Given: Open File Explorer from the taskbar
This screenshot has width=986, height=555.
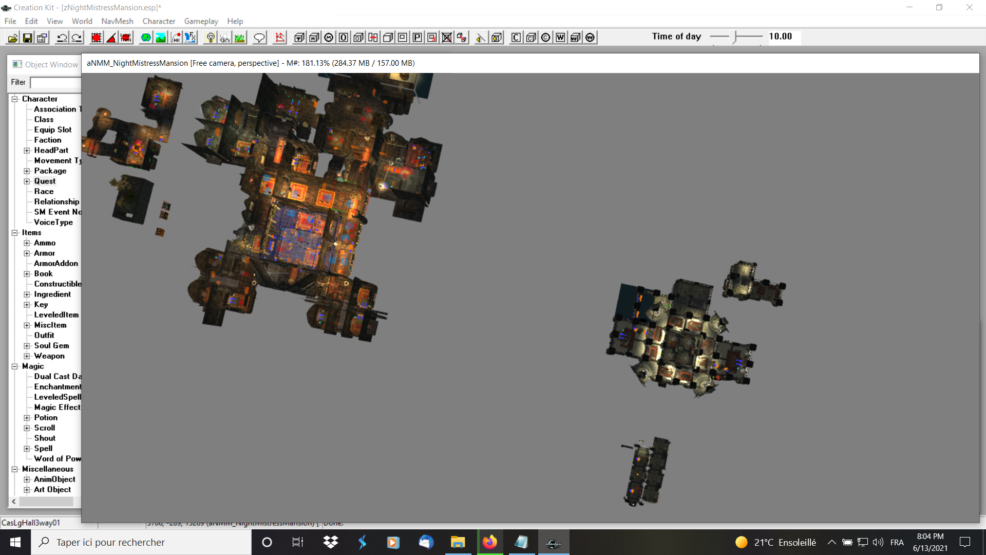Looking at the screenshot, I should pyautogui.click(x=458, y=542).
